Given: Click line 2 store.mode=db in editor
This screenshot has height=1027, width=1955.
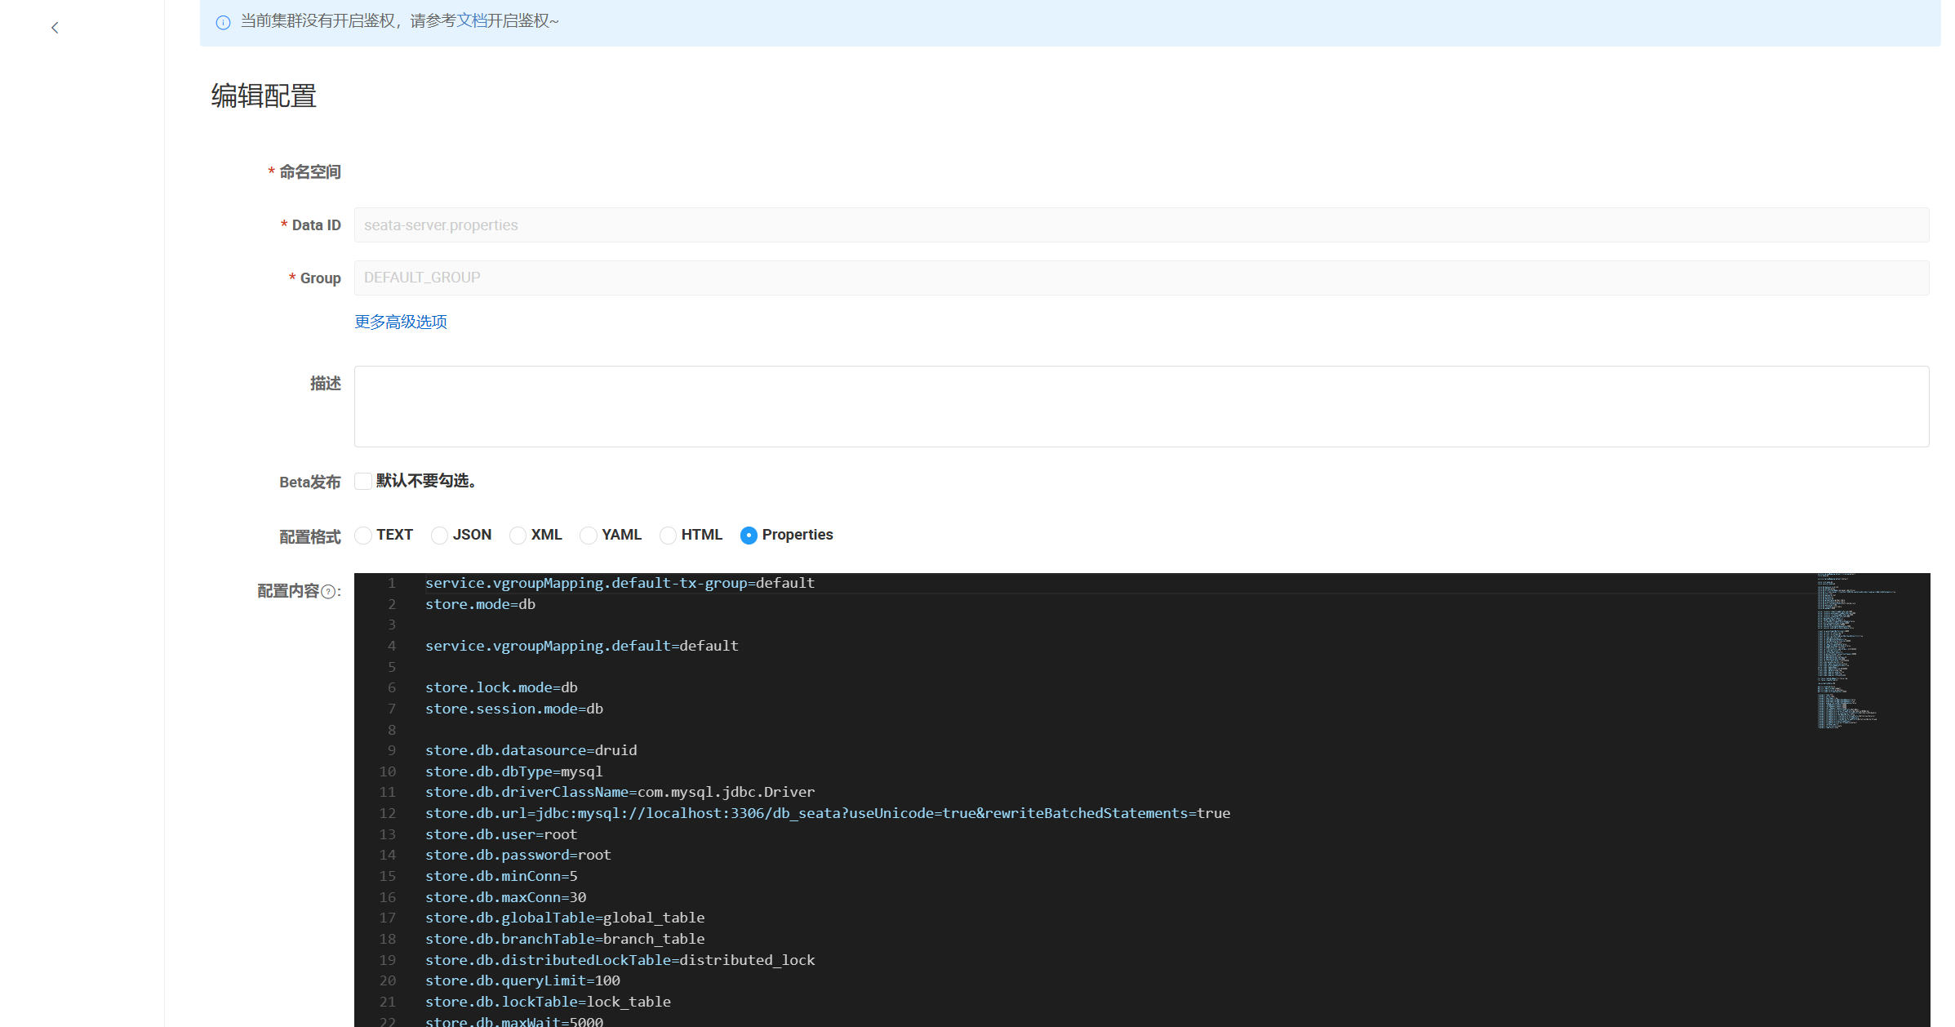Looking at the screenshot, I should pyautogui.click(x=481, y=604).
